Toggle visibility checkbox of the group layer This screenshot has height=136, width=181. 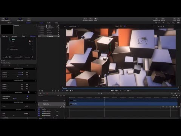tap(39, 27)
